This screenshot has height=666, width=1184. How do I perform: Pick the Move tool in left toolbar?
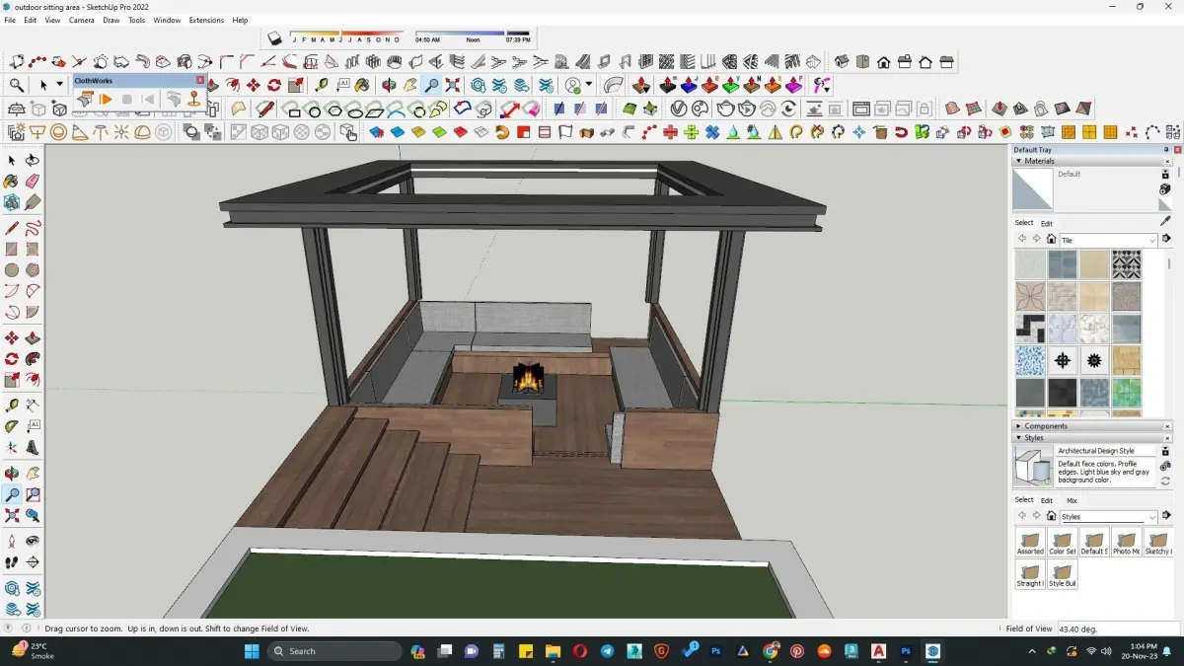pyautogui.click(x=12, y=338)
